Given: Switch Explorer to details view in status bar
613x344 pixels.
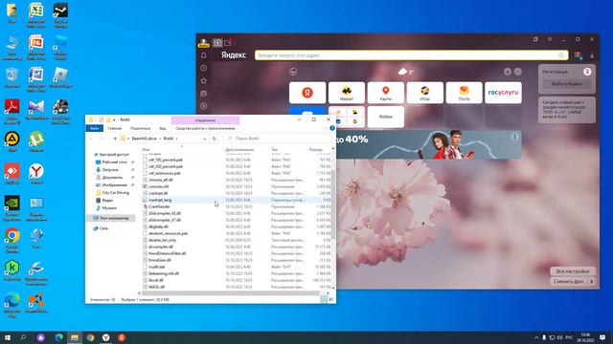Looking at the screenshot, I should (324, 299).
